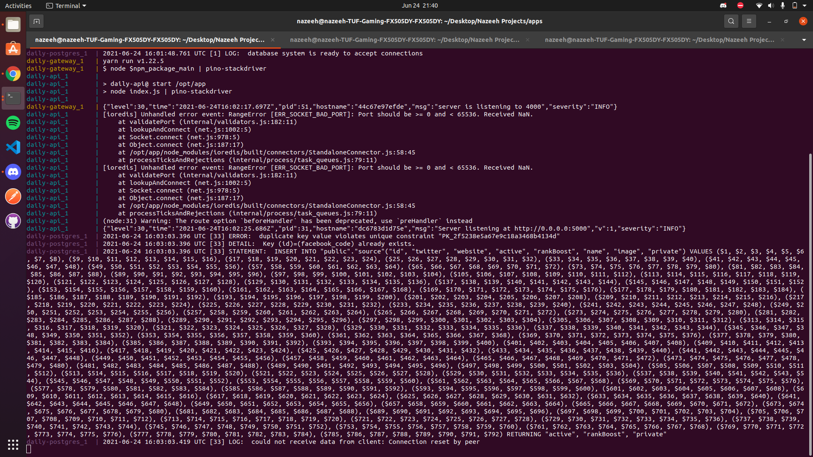The image size is (813, 457).
Task: Click the Activities button
Action: coord(18,6)
